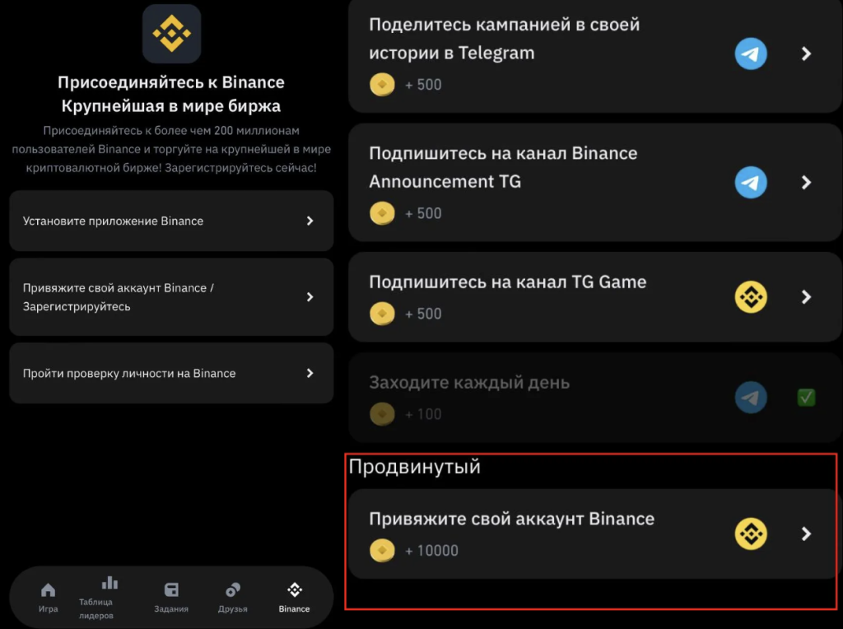Click the Telegram icon on the share-to-story task
This screenshot has height=629, width=843.
[751, 54]
